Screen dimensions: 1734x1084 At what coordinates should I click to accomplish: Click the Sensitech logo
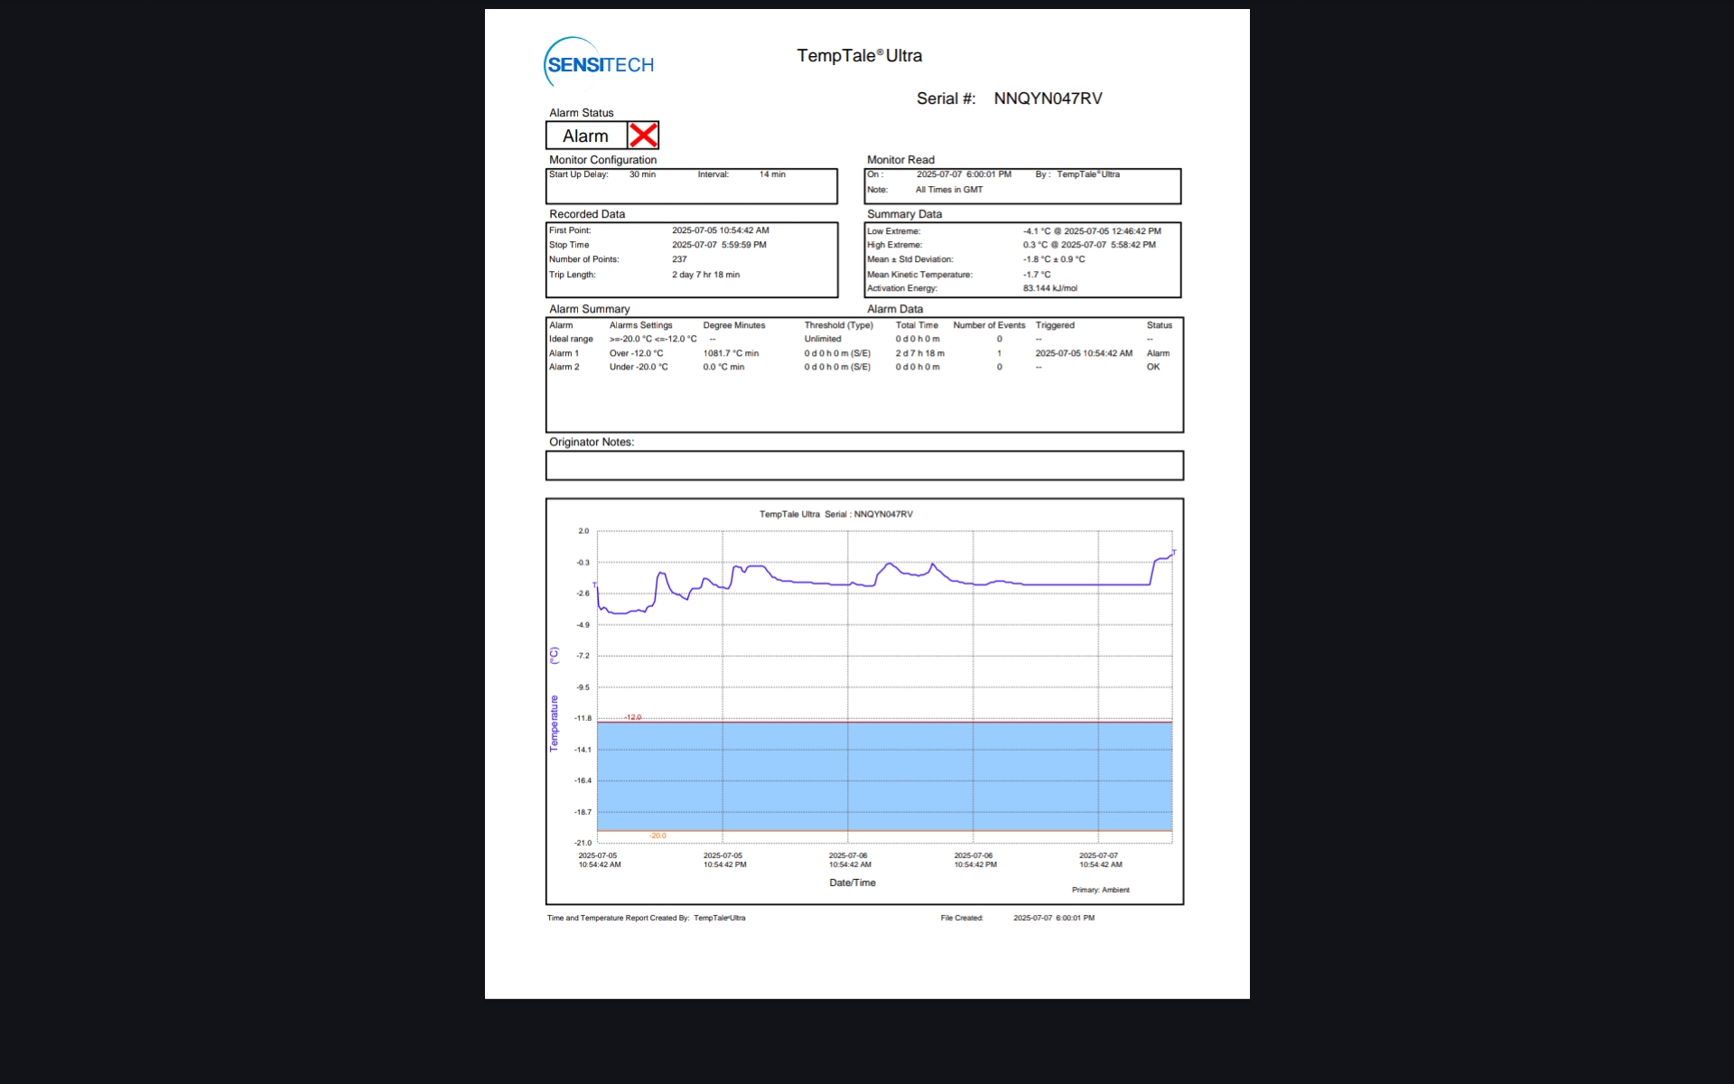(600, 64)
